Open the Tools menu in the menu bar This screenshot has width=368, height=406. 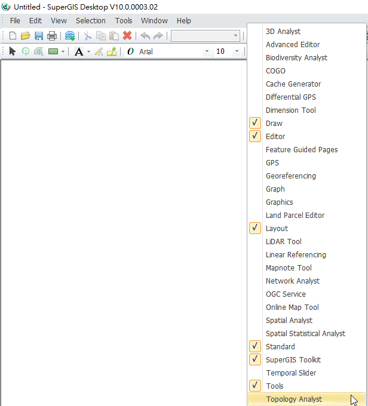click(124, 21)
